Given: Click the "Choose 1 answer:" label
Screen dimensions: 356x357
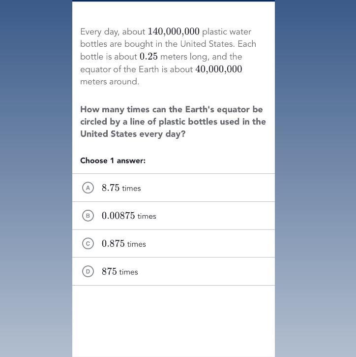Looking at the screenshot, I should tap(113, 161).
